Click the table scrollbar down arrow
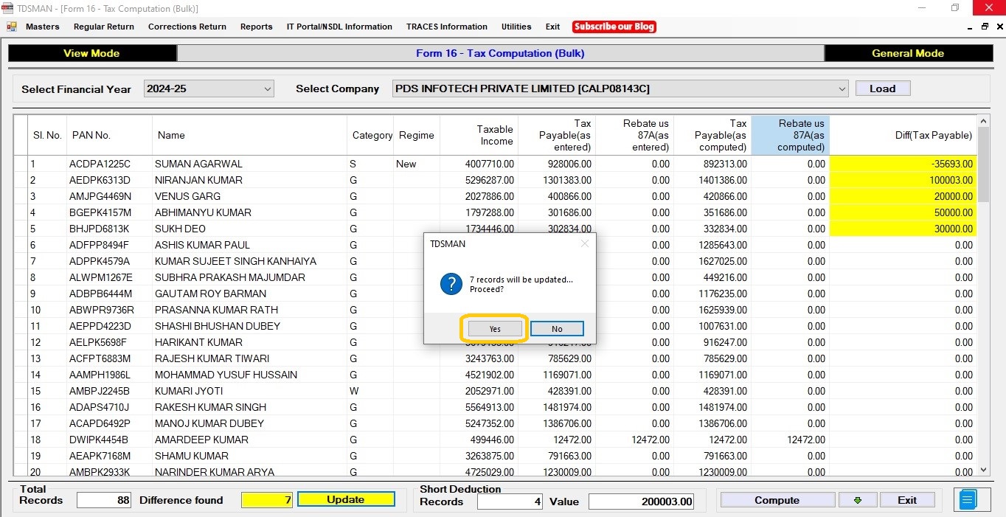This screenshot has height=517, width=1006. 983,470
